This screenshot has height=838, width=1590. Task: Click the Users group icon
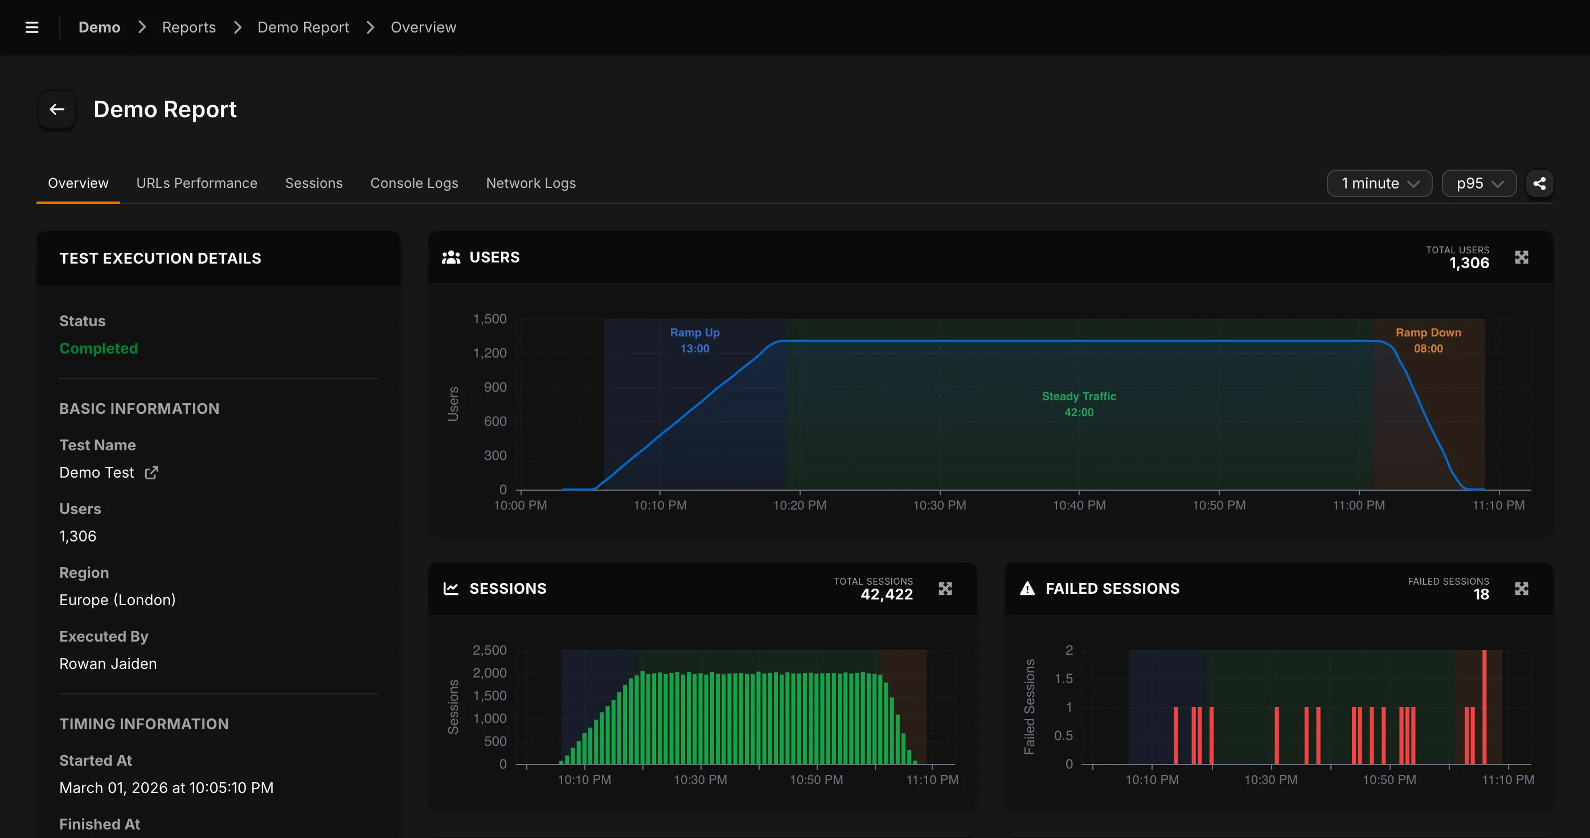pos(451,257)
